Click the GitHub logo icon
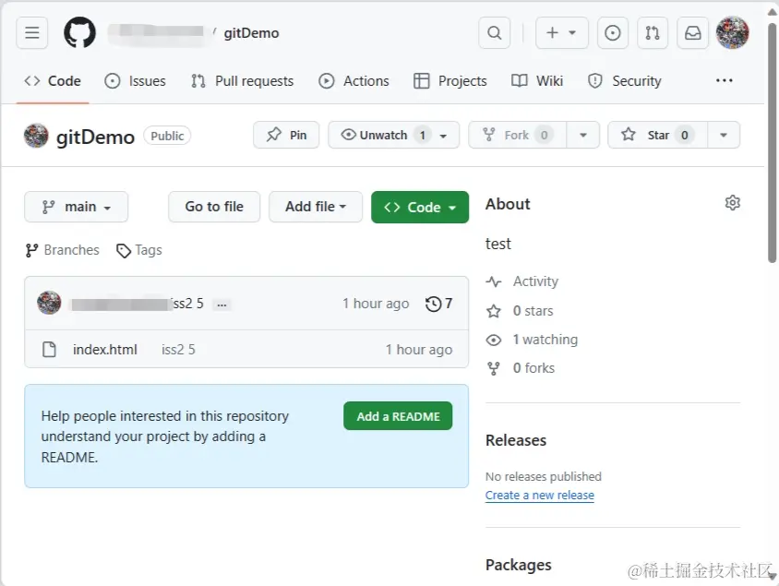The width and height of the screenshot is (779, 586). (x=79, y=33)
